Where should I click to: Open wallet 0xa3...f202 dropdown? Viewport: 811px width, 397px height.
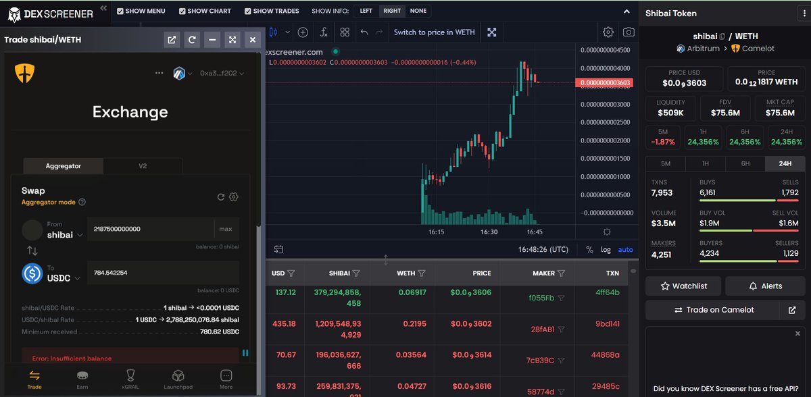click(222, 73)
